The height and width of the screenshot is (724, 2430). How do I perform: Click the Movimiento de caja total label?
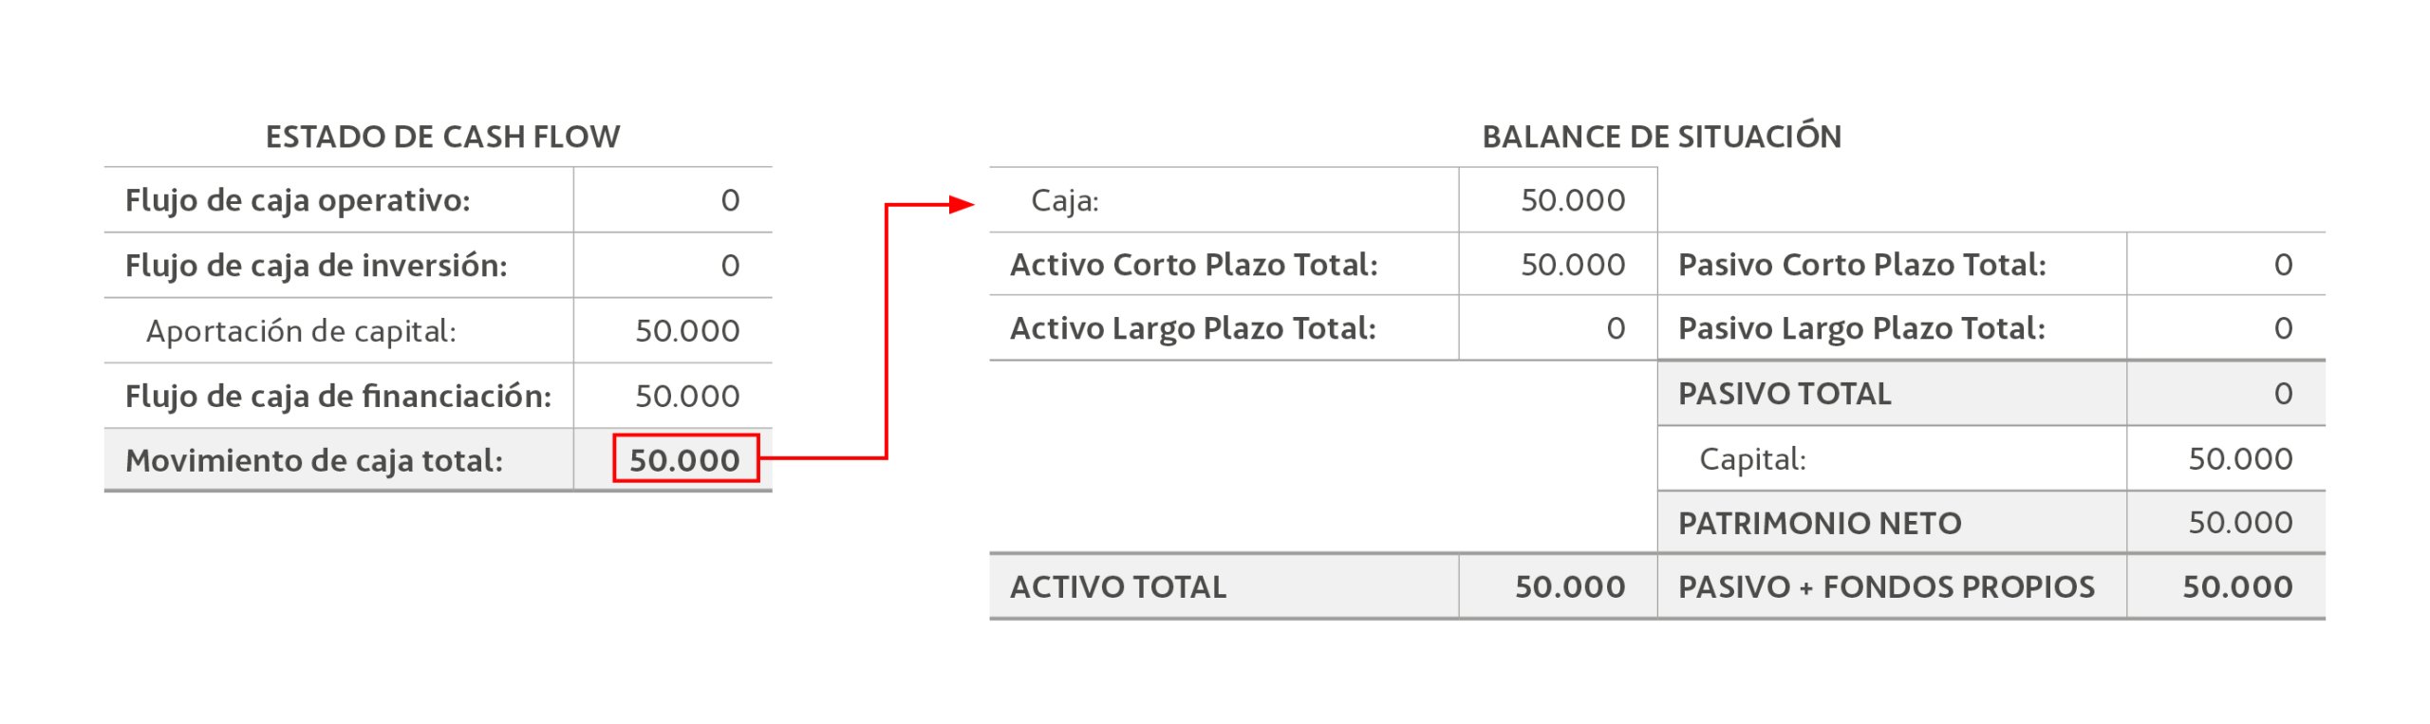[314, 460]
